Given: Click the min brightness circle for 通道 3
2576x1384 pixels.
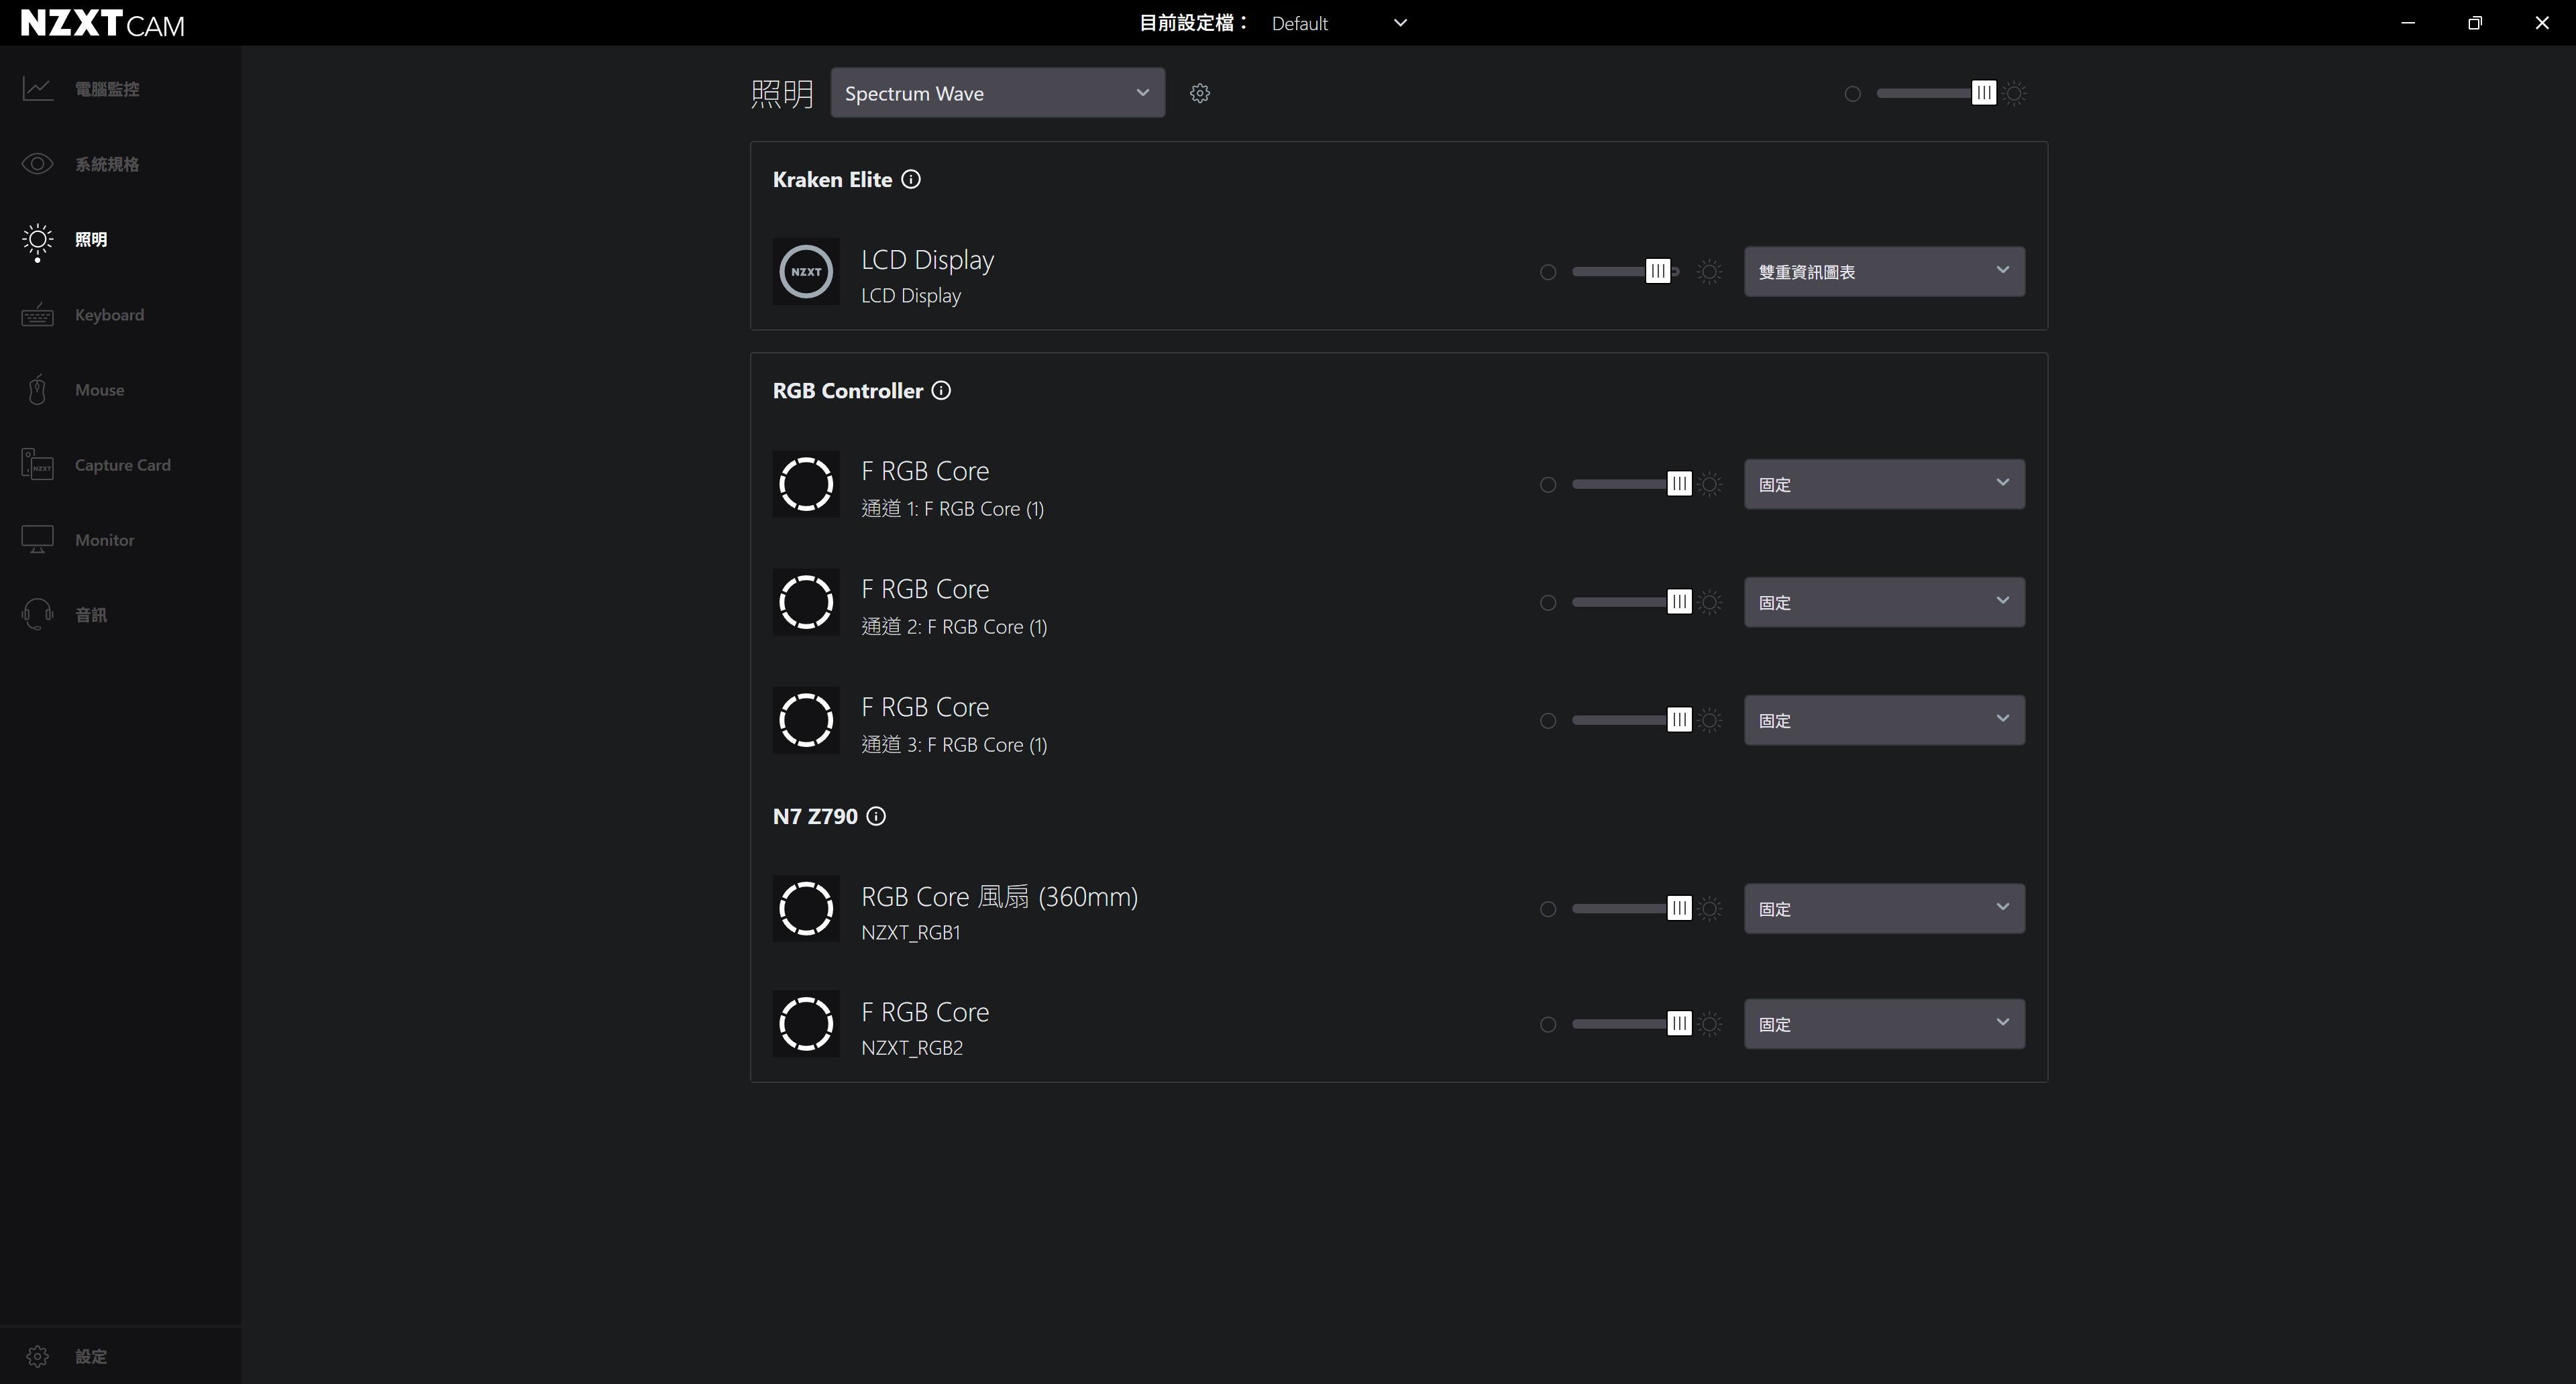Looking at the screenshot, I should pos(1548,720).
